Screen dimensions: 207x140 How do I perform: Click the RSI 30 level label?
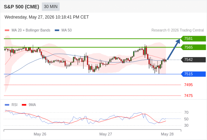point(186,125)
